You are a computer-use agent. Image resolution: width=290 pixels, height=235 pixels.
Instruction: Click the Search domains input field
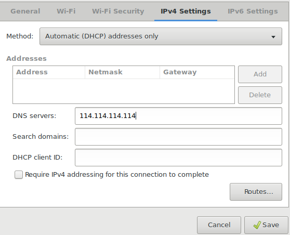coord(178,137)
